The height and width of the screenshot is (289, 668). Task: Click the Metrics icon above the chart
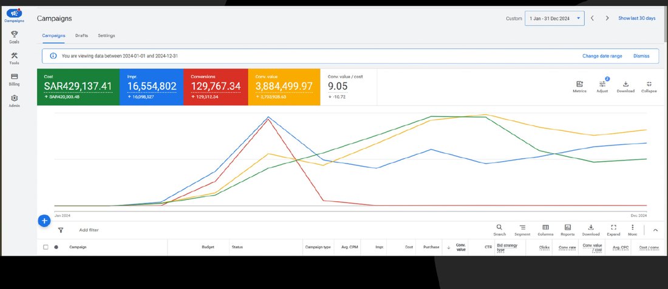coord(579,87)
